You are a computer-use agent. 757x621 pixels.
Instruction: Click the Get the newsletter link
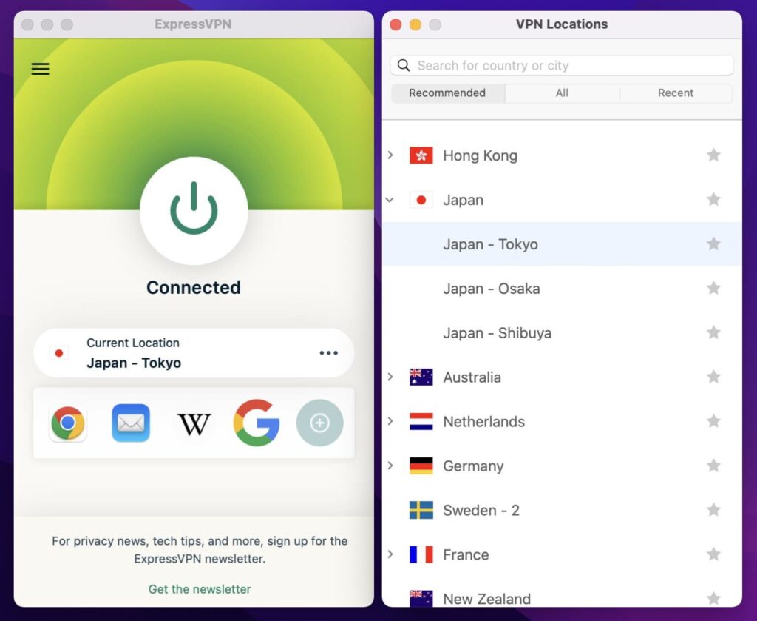(x=200, y=589)
